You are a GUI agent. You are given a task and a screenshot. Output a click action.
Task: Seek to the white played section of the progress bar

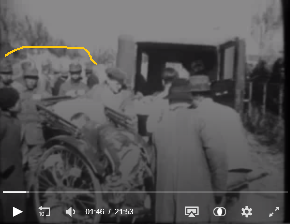click(x=15, y=192)
